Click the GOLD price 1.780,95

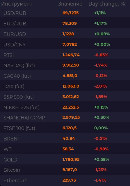(71, 159)
